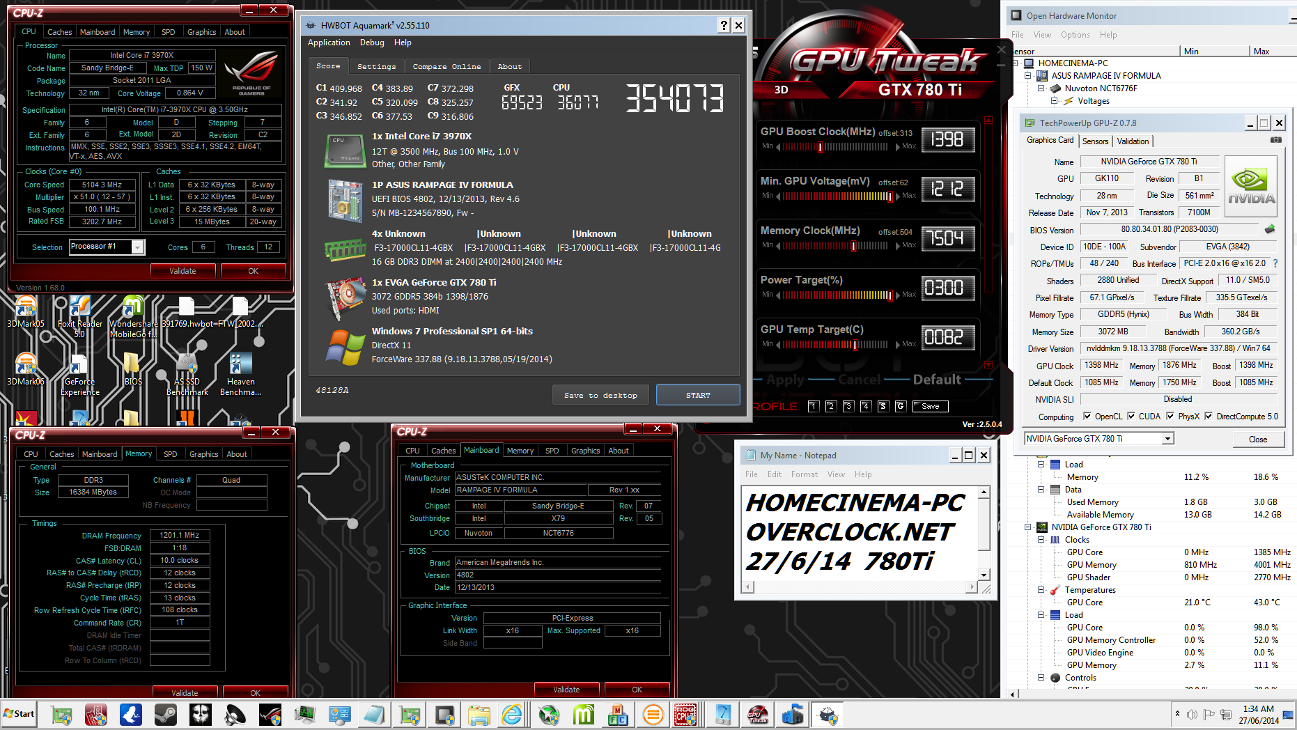Viewport: 1297px width, 730px height.
Task: Launch the Heaven Benchmark desktop shortcut
Action: pyautogui.click(x=240, y=374)
